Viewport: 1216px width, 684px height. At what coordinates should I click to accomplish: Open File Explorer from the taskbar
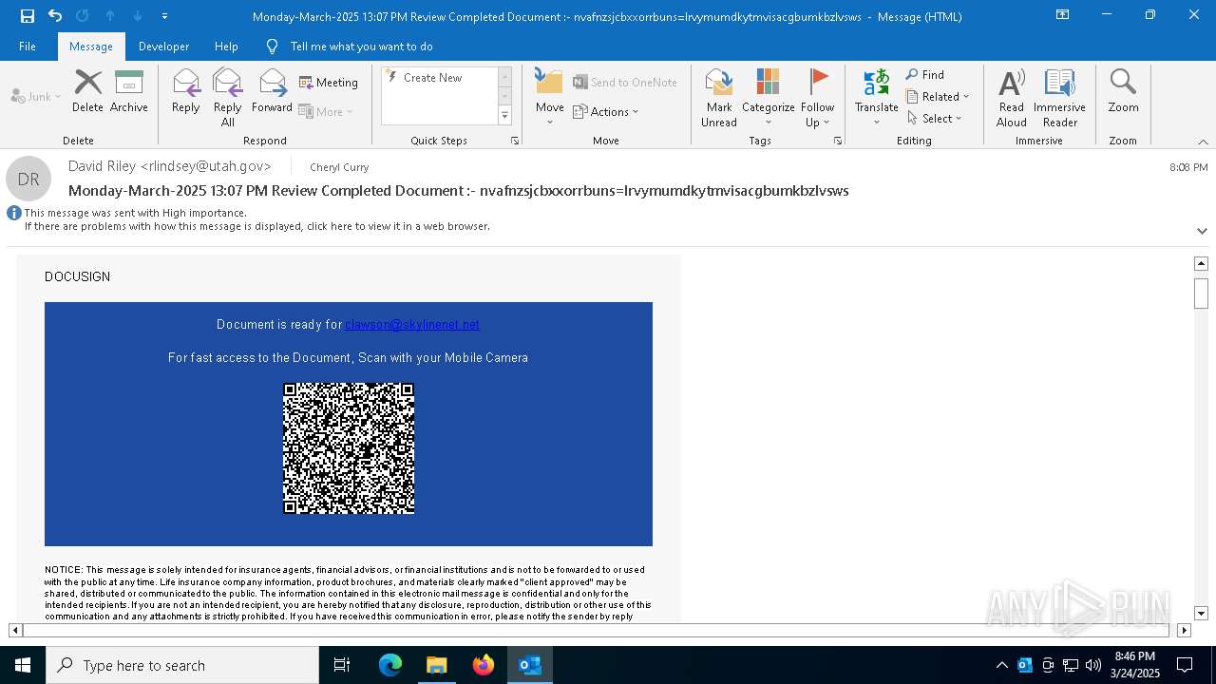pos(436,665)
